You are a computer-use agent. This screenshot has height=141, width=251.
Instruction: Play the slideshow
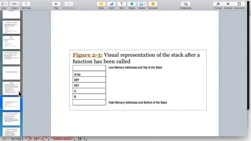click(56, 4)
